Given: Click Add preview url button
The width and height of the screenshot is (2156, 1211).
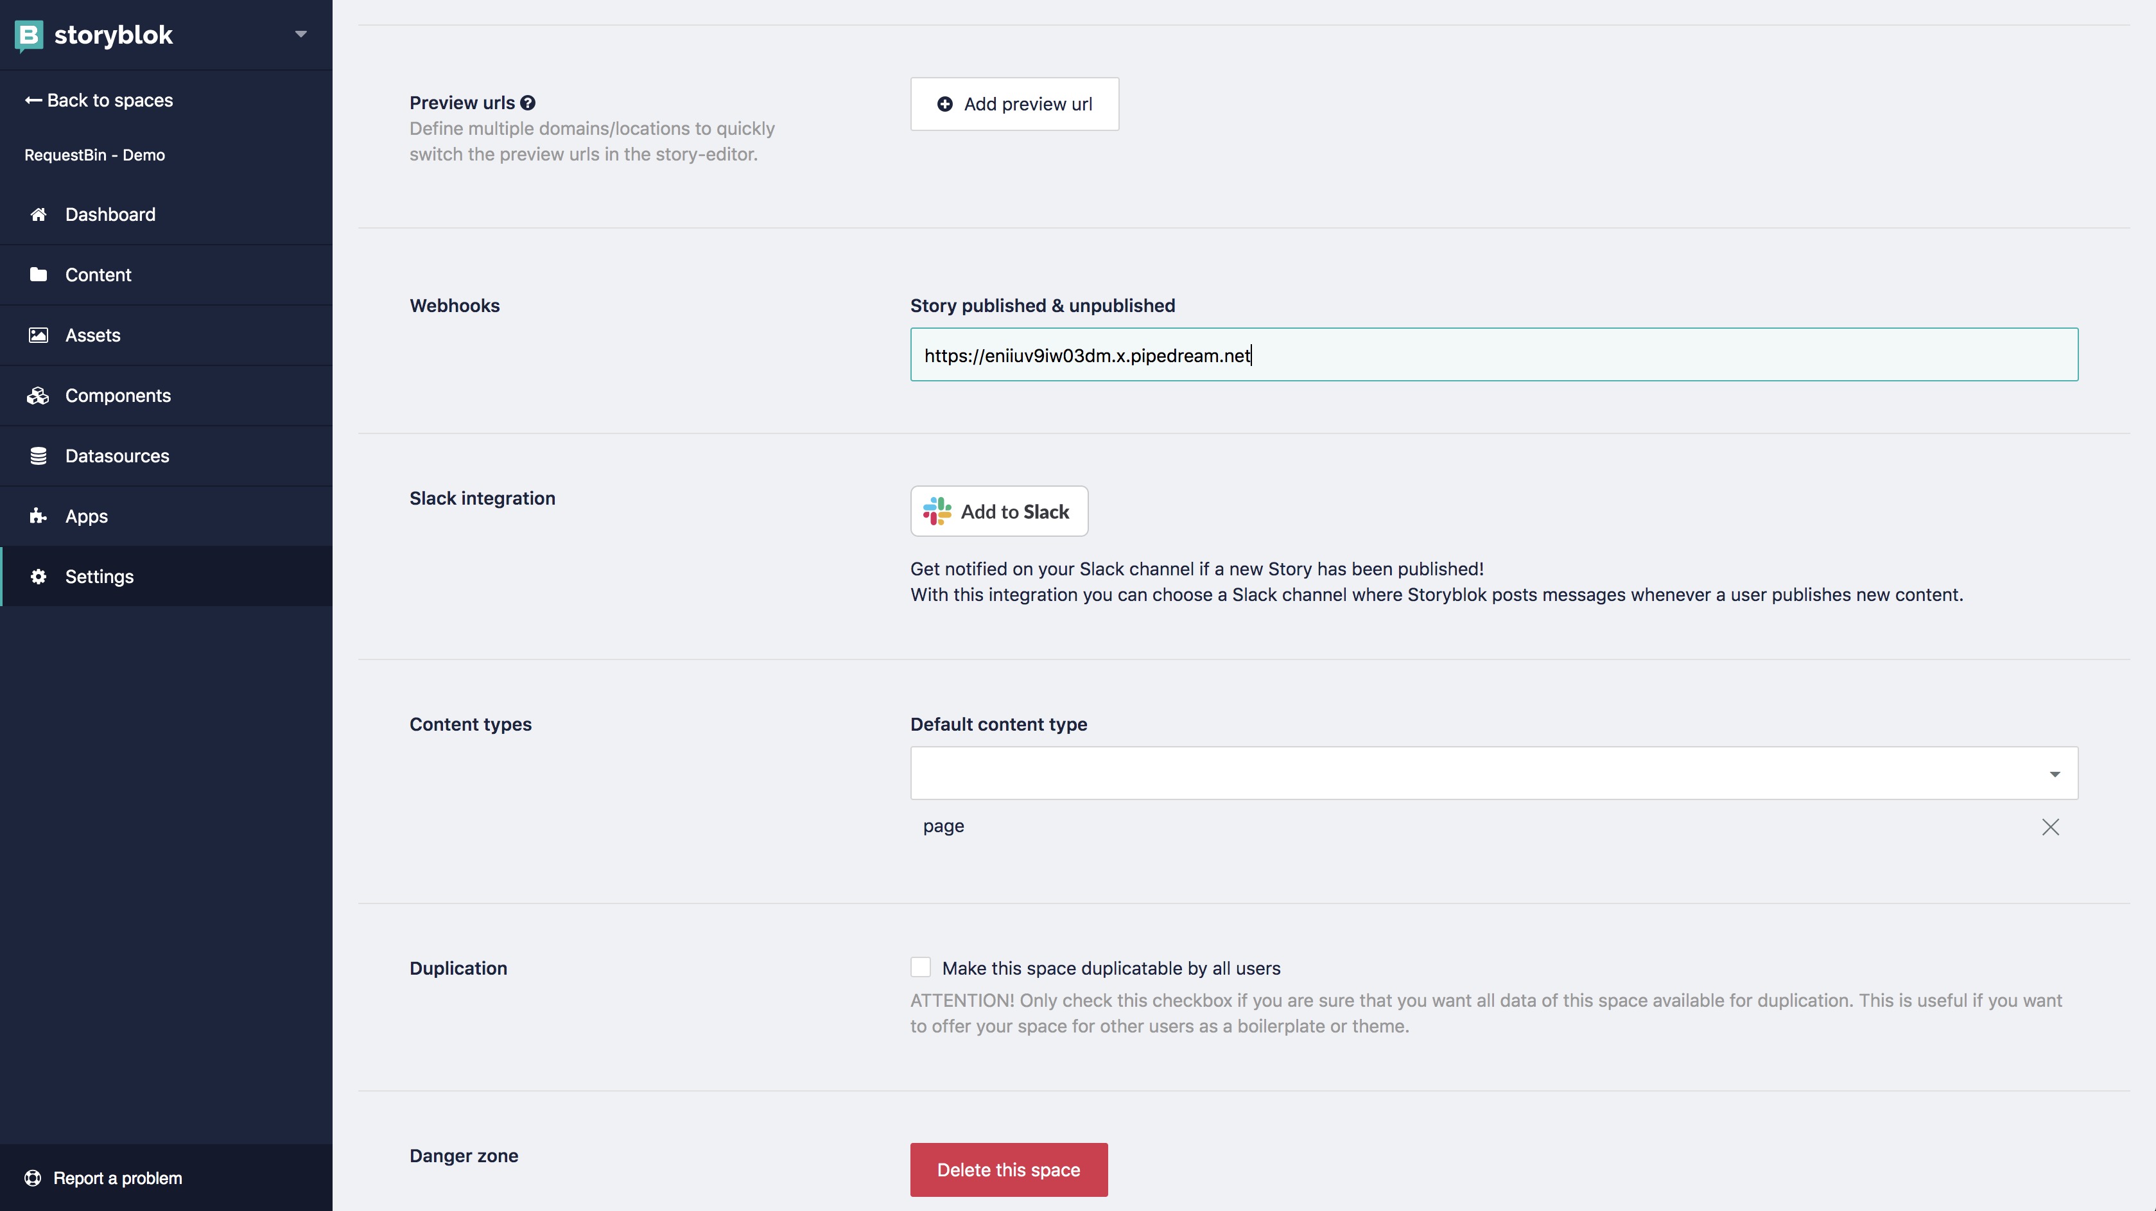Looking at the screenshot, I should [x=1014, y=103].
